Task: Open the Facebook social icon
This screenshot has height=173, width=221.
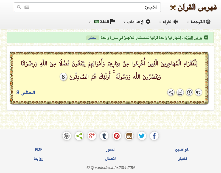Action: (x=154, y=136)
